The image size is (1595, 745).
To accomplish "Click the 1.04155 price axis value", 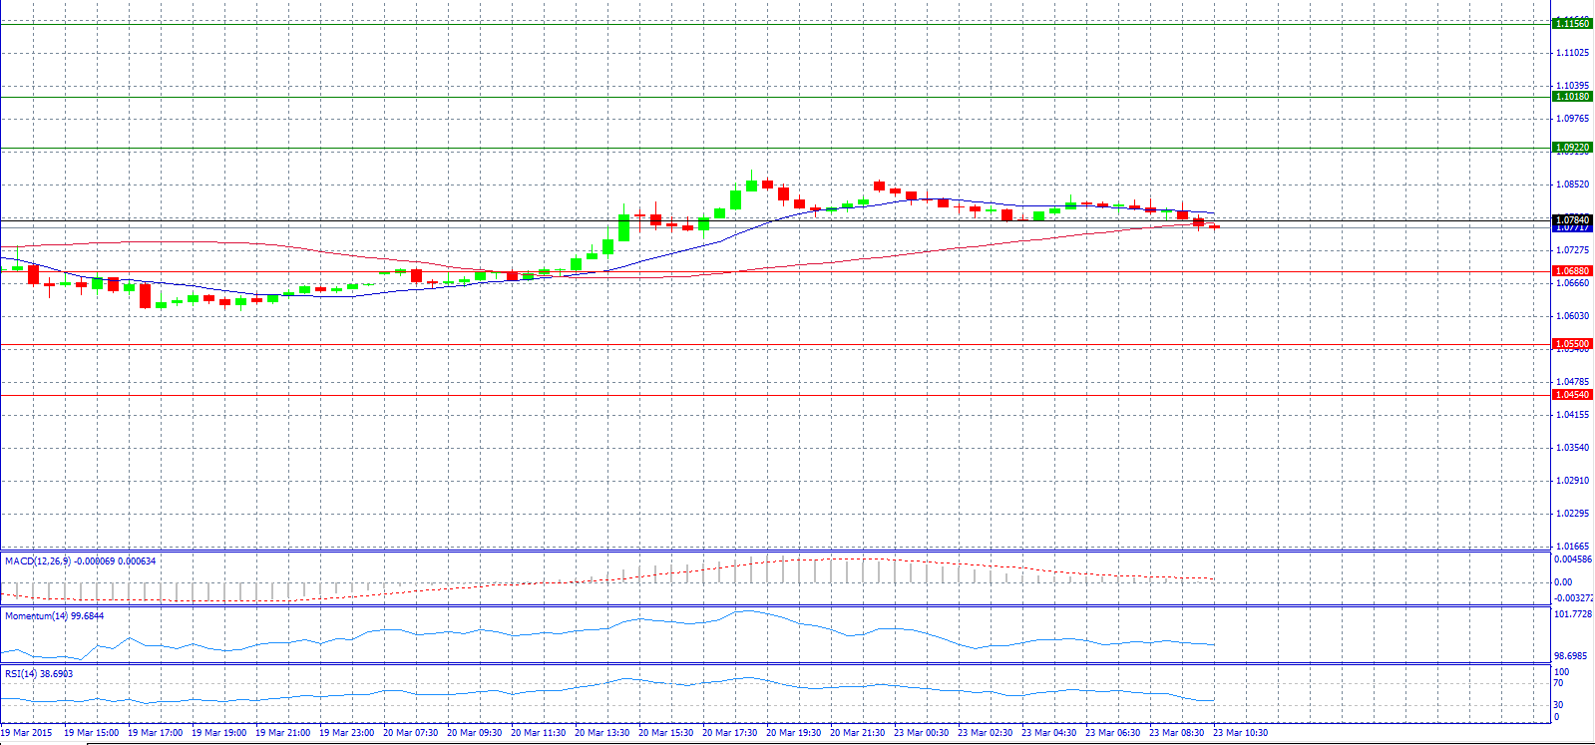I will 1573,415.
